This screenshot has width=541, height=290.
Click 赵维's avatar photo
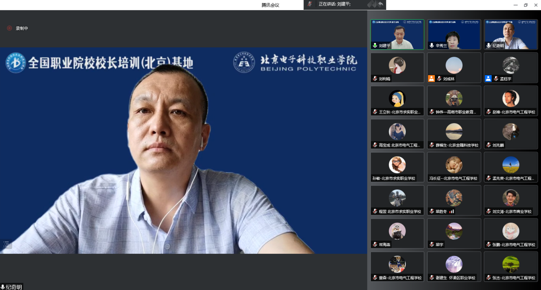(510, 98)
